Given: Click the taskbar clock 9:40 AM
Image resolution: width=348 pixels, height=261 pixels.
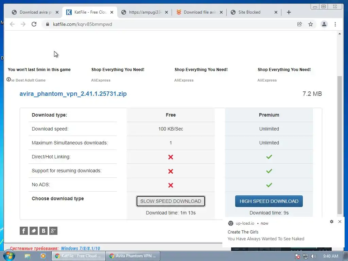Looking at the screenshot, I should tap(330, 256).
